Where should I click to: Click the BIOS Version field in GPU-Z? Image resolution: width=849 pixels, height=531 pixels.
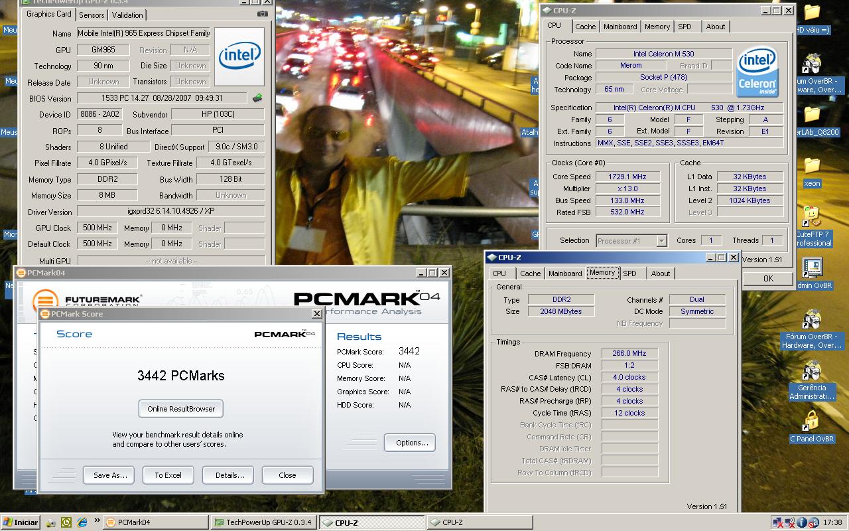(163, 98)
